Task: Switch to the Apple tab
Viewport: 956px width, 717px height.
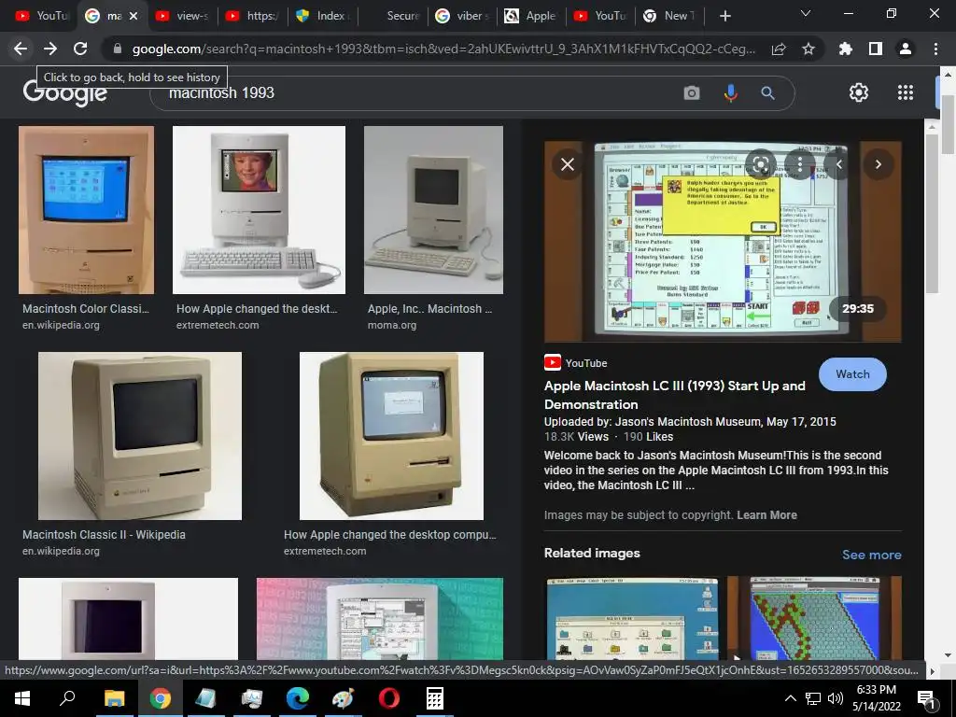Action: point(531,16)
